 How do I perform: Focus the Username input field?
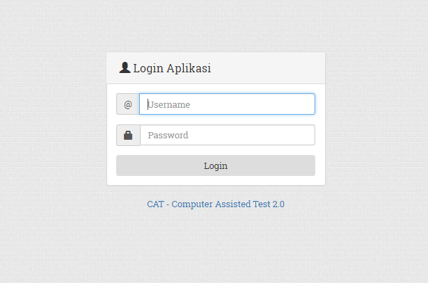(227, 104)
